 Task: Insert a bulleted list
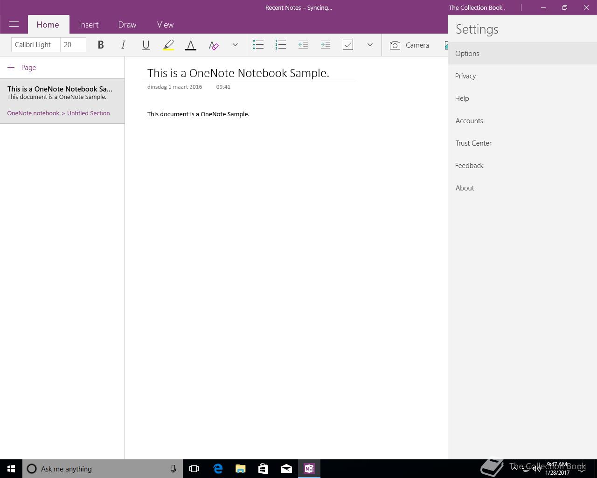coord(258,45)
